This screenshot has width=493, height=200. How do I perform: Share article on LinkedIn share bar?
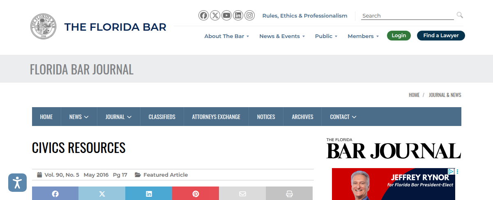point(149,194)
